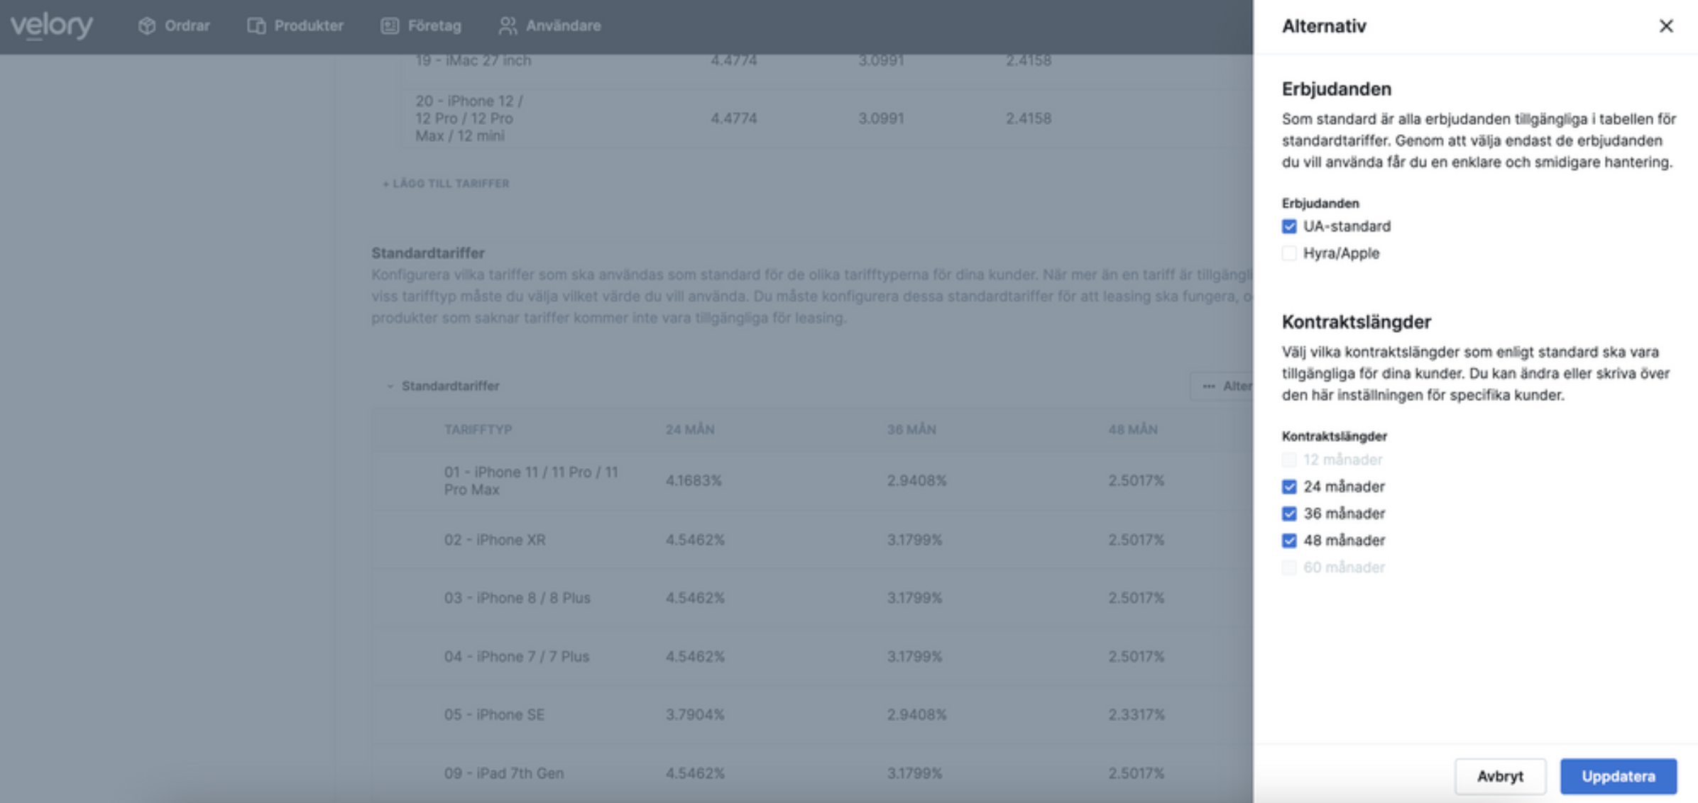This screenshot has width=1698, height=803.
Task: Click the Företag building icon
Action: (390, 26)
